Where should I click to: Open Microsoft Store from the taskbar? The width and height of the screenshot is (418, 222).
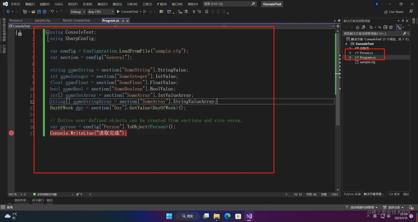(238, 216)
